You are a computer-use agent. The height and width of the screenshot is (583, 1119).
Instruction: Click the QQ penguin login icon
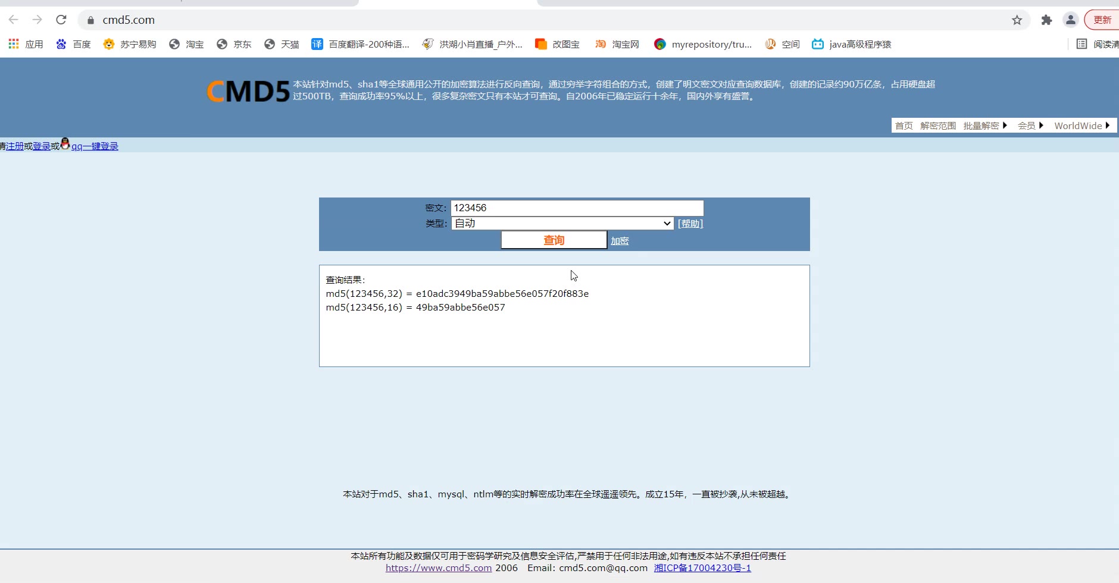(65, 143)
